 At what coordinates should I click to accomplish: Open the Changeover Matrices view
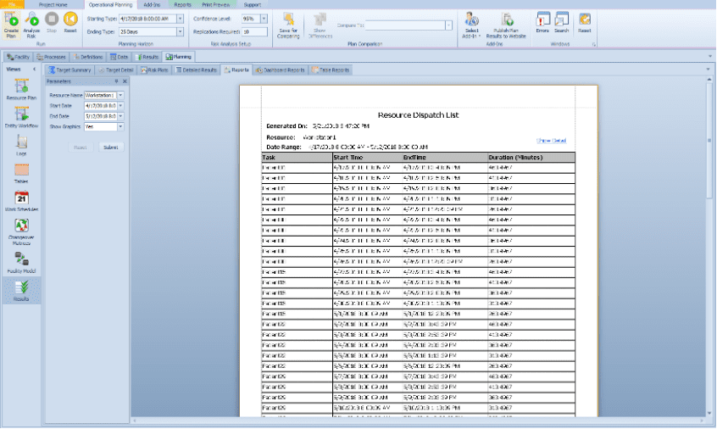(21, 231)
